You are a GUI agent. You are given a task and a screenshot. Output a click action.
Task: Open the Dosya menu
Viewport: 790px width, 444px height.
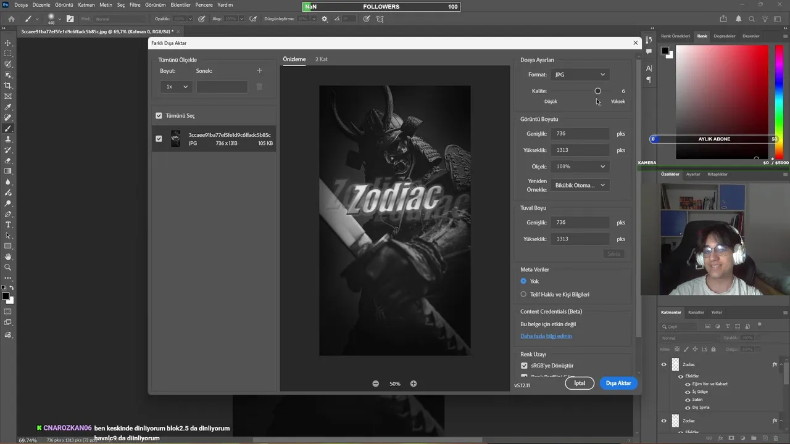pos(21,5)
